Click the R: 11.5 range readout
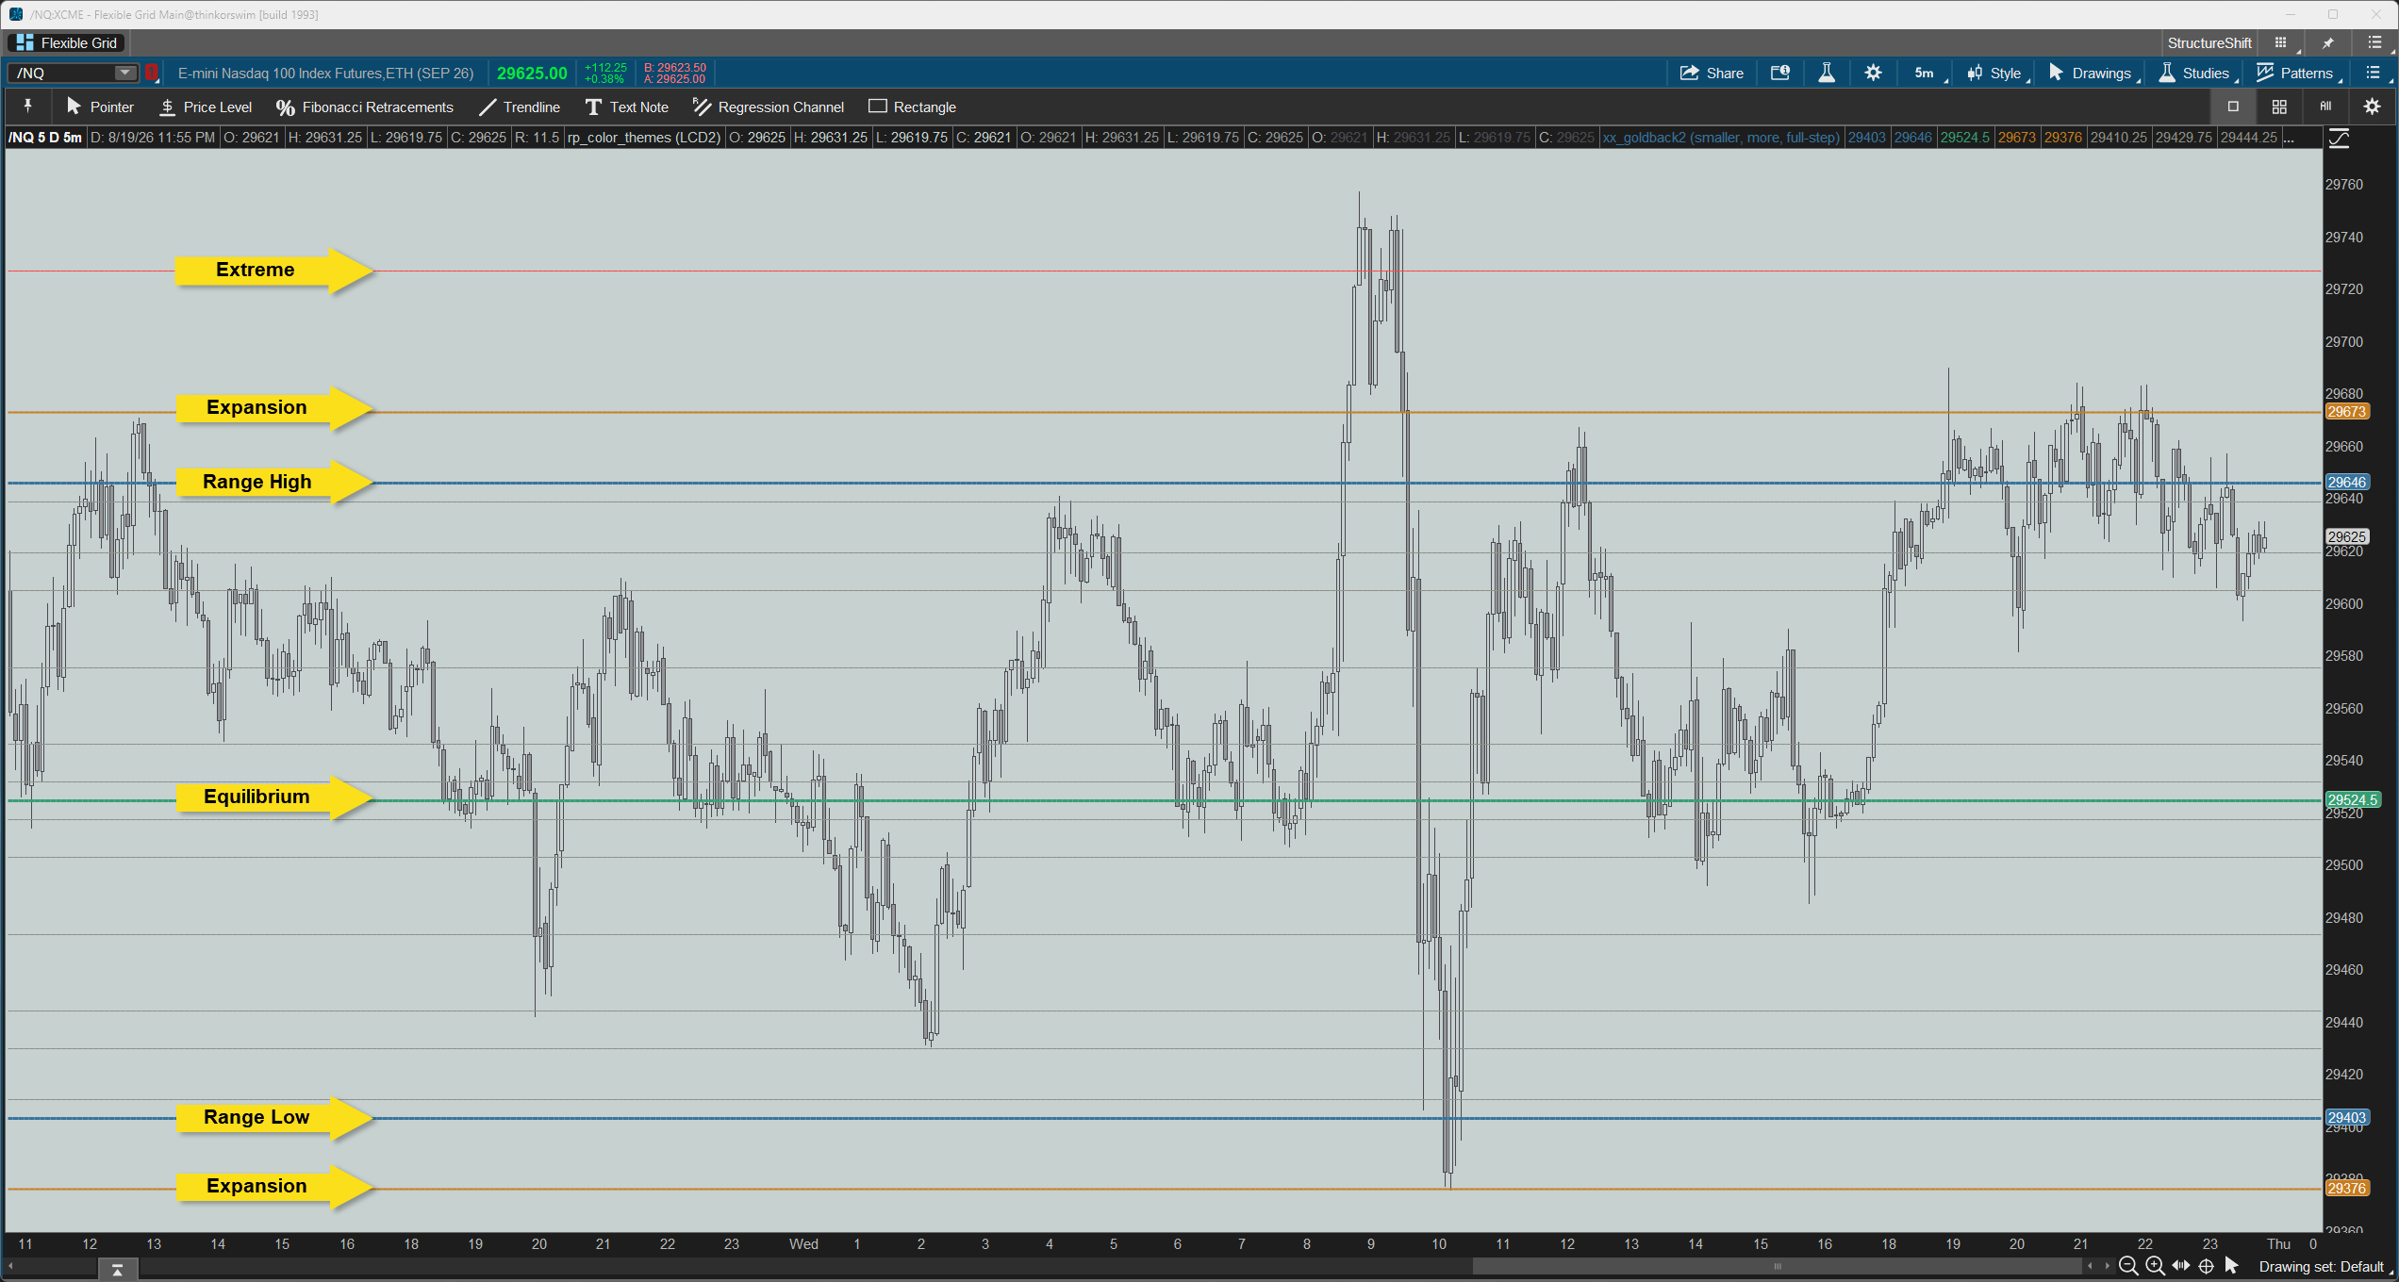The height and width of the screenshot is (1282, 2399). 537,138
